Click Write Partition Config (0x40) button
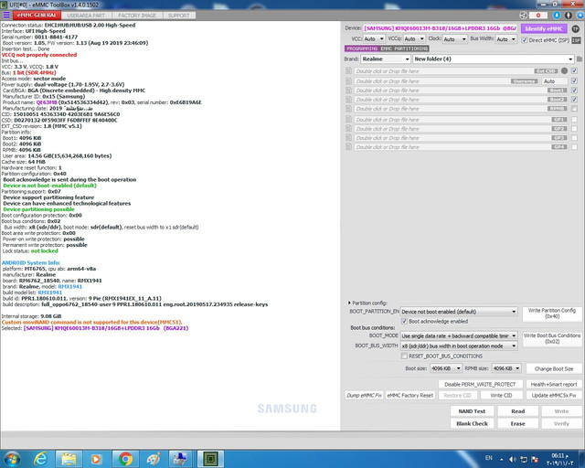 tap(552, 314)
